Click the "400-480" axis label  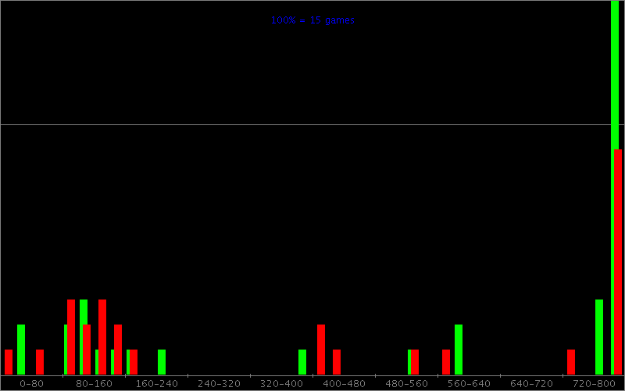[344, 384]
